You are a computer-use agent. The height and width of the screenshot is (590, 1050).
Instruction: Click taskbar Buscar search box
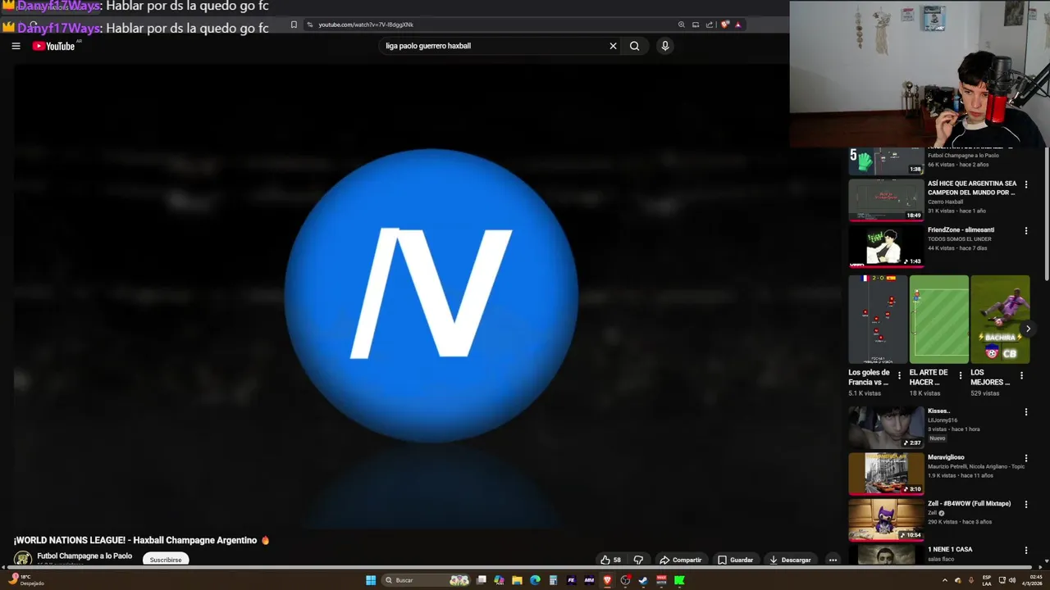tap(427, 580)
